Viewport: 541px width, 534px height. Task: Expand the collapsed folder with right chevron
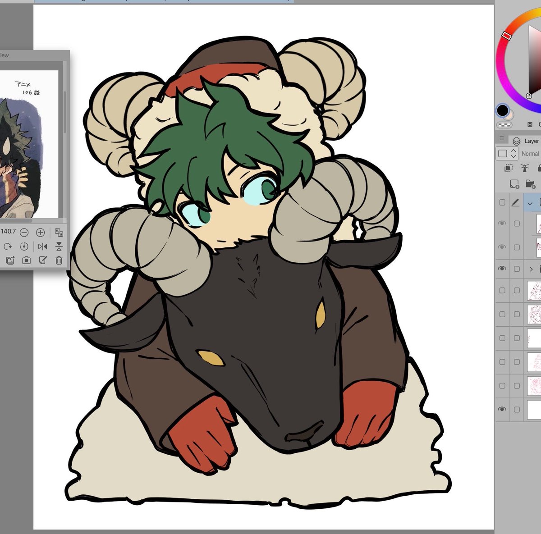(531, 269)
